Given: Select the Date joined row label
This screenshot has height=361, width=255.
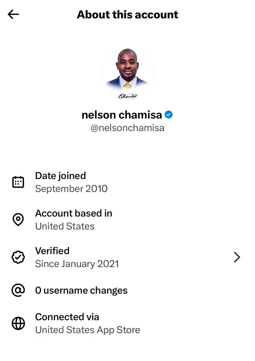Looking at the screenshot, I should 60,176.
